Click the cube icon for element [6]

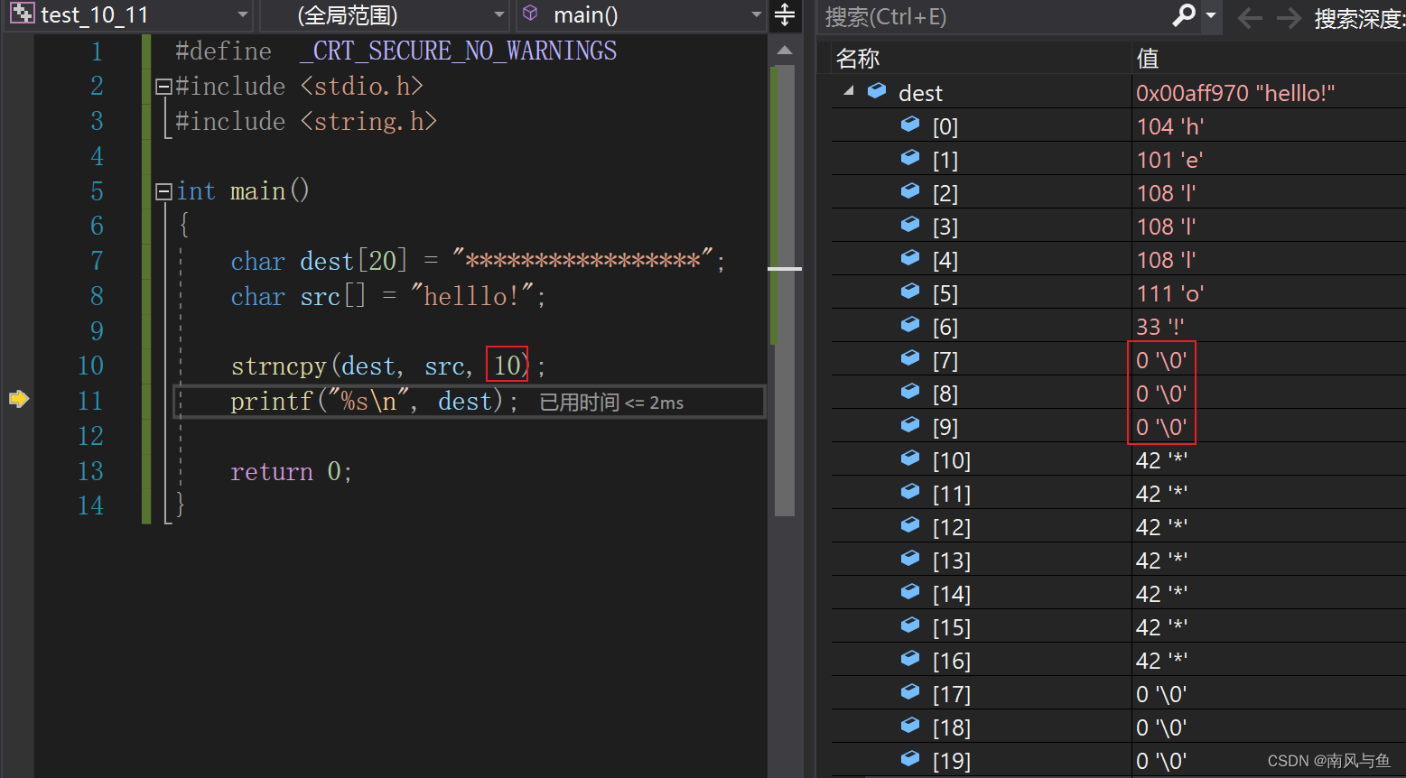[910, 325]
